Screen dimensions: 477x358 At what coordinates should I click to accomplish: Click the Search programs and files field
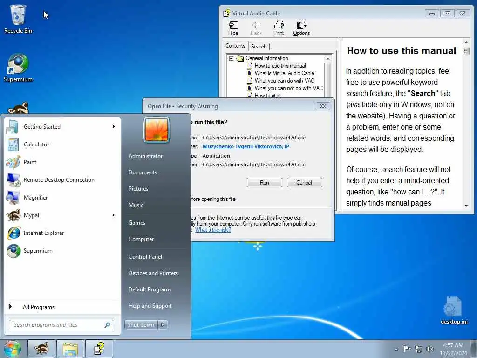coord(61,325)
